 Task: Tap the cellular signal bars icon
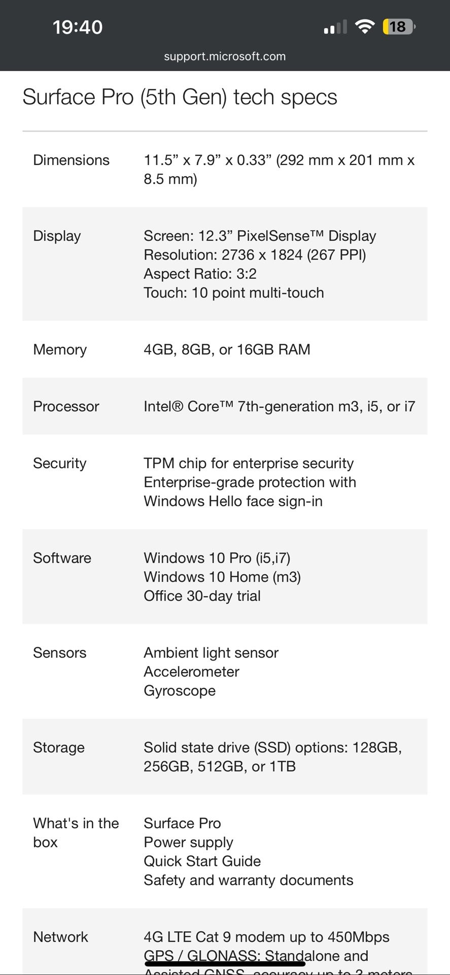(x=335, y=27)
